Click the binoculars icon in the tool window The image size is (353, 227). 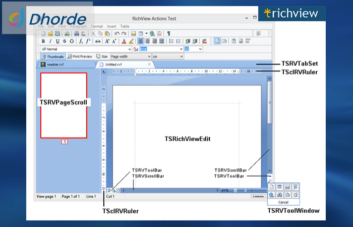click(x=279, y=195)
